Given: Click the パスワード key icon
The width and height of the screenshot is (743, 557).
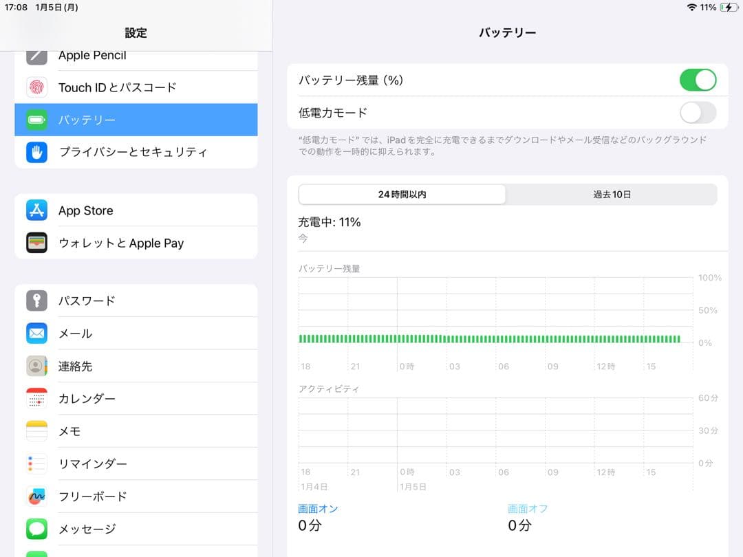Looking at the screenshot, I should pyautogui.click(x=36, y=301).
